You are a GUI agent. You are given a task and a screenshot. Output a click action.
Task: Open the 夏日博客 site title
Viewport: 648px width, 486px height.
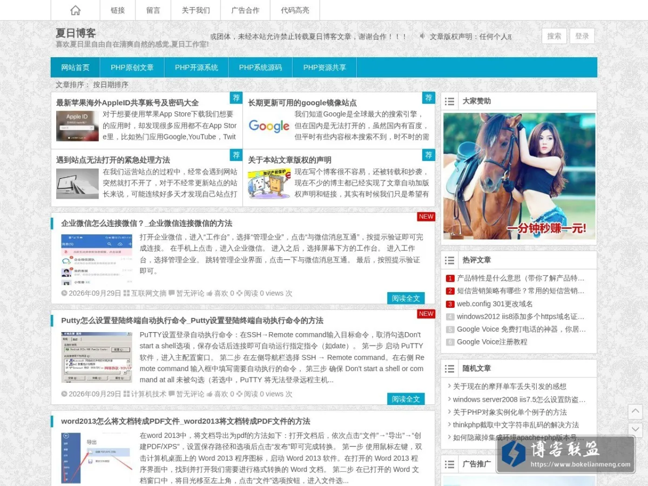(76, 33)
